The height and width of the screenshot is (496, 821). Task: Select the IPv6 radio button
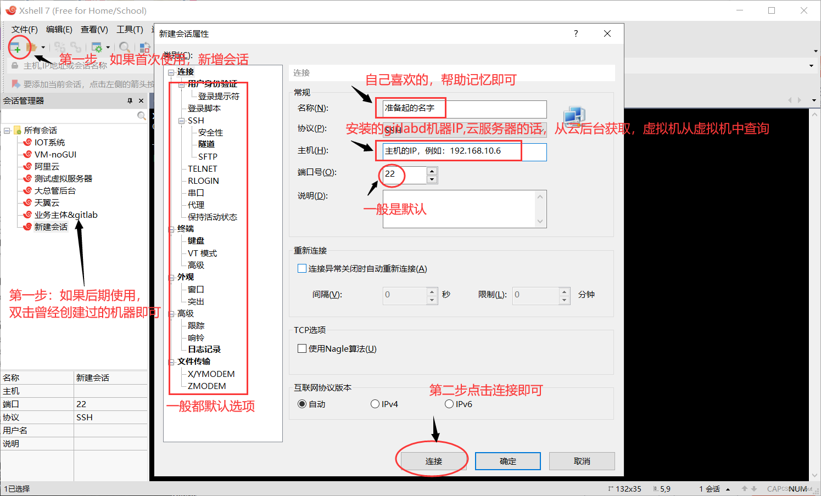(x=449, y=404)
